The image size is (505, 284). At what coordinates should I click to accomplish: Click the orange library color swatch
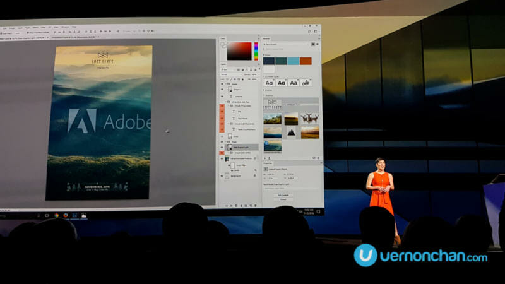(306, 61)
